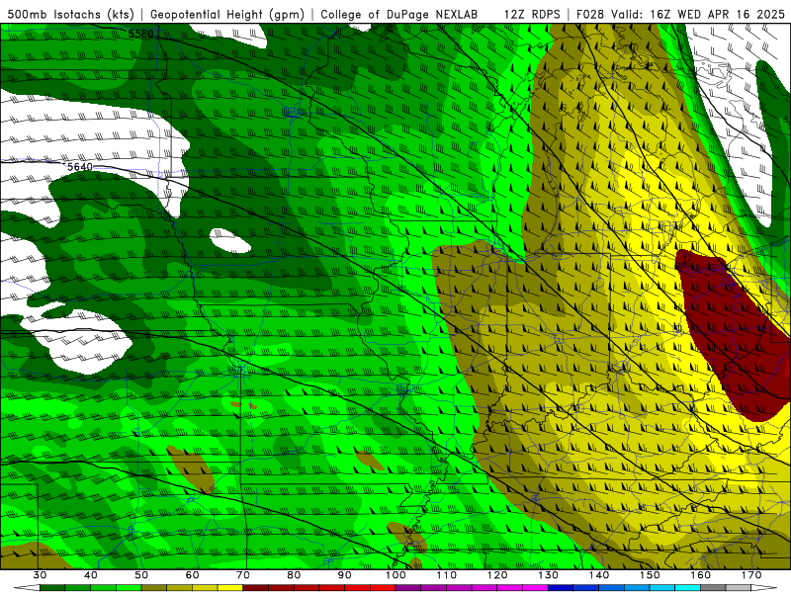The height and width of the screenshot is (593, 791).
Task: Pick the gray legend swatch just after 160
Action: 713,588
